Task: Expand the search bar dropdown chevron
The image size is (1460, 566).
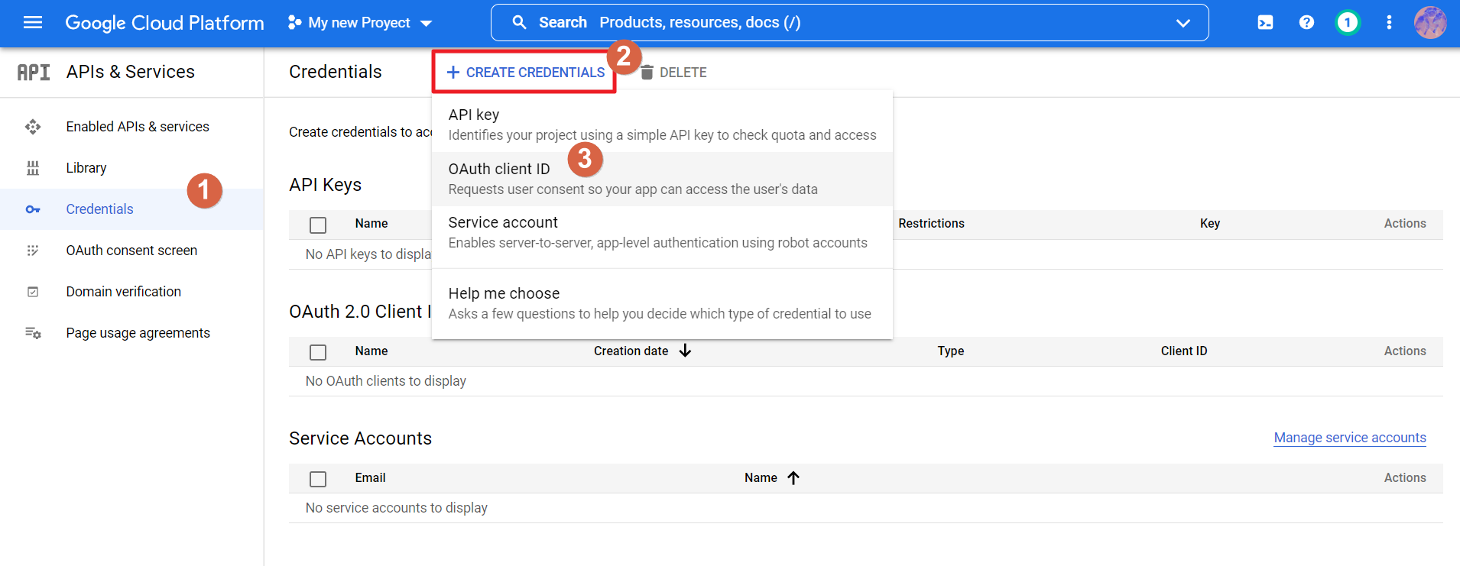Action: [1183, 23]
